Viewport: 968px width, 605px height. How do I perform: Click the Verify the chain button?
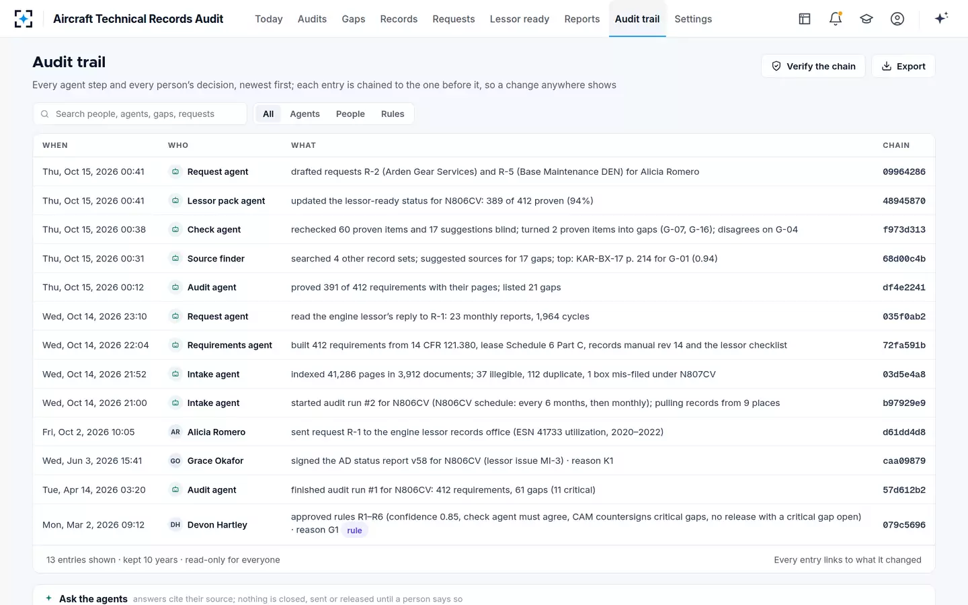[813, 66]
